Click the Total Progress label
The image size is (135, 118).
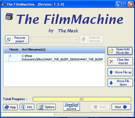15,99
